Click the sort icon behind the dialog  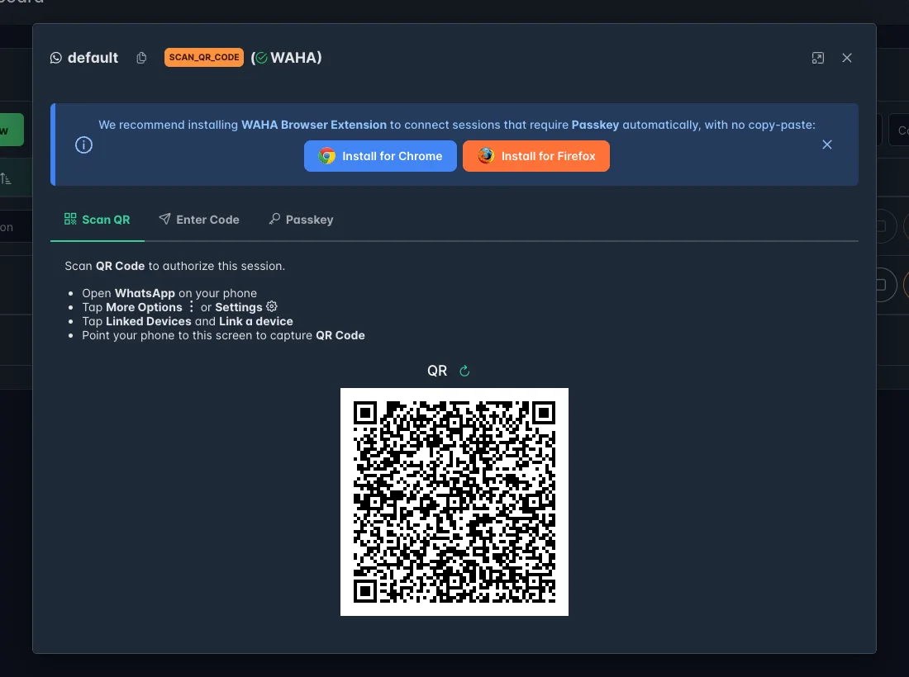point(6,178)
